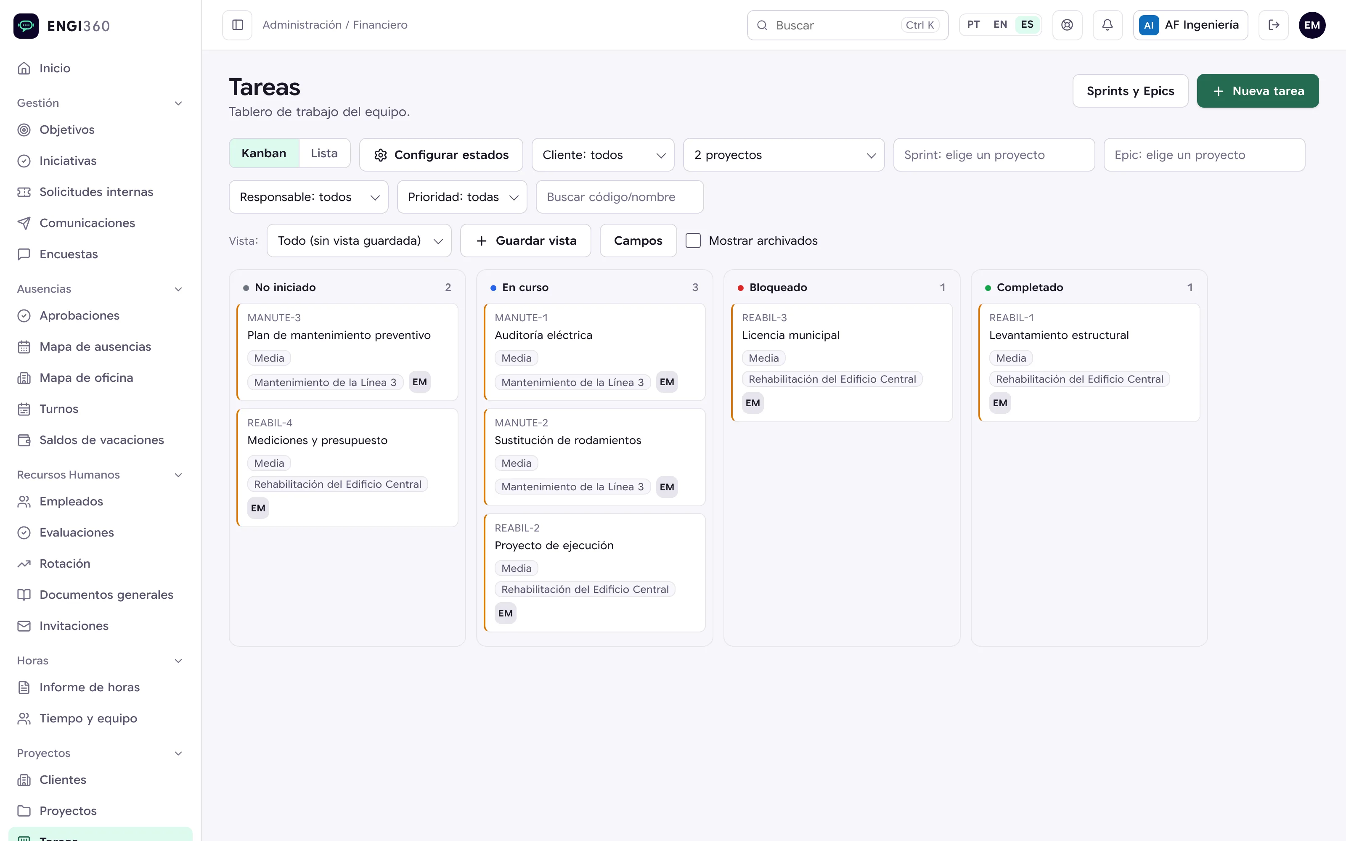Collapse the Ausencias sidebar section
The image size is (1346, 841).
pos(178,289)
